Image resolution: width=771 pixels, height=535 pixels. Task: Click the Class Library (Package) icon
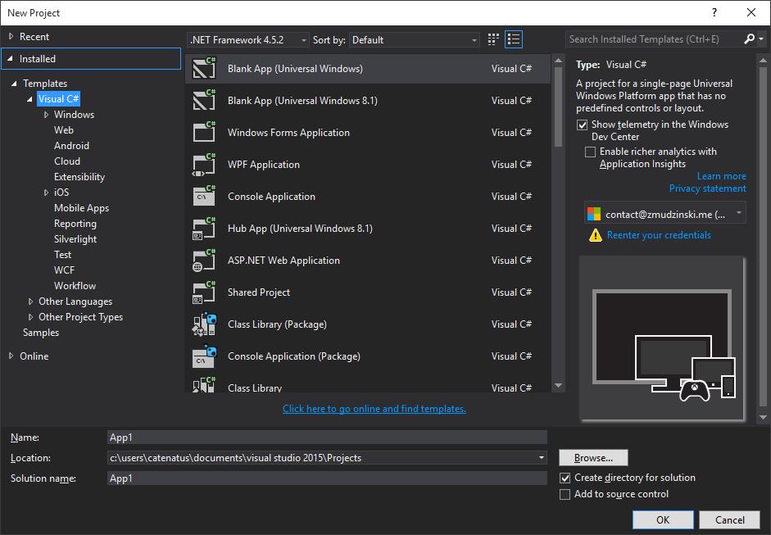[x=203, y=324]
